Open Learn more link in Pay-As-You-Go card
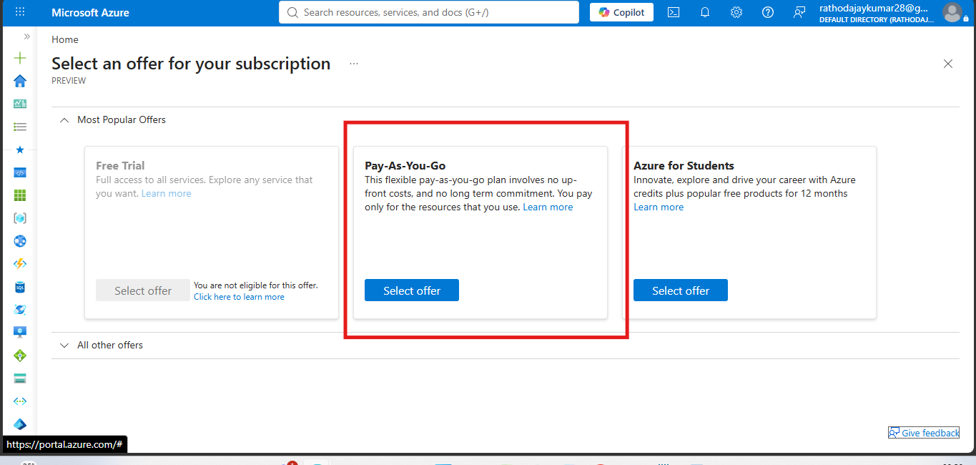Viewport: 976px width, 465px height. point(548,207)
